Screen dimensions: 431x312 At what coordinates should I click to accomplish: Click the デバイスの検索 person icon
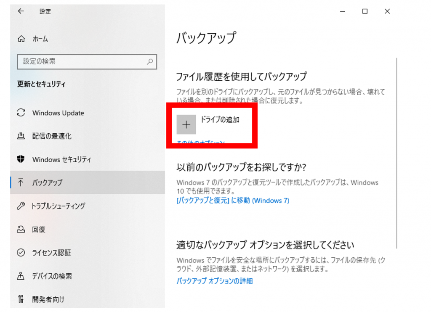21,276
